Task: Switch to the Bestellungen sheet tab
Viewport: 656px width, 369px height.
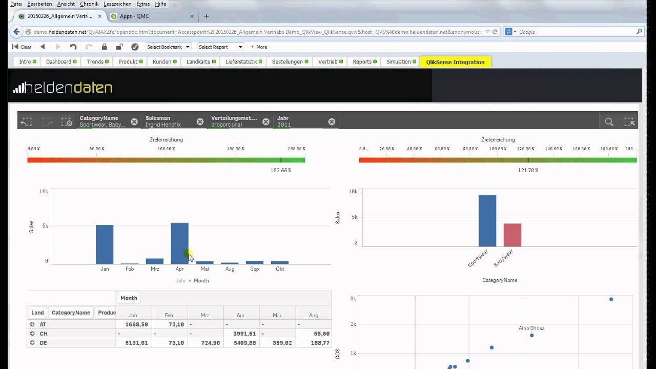Action: click(290, 61)
